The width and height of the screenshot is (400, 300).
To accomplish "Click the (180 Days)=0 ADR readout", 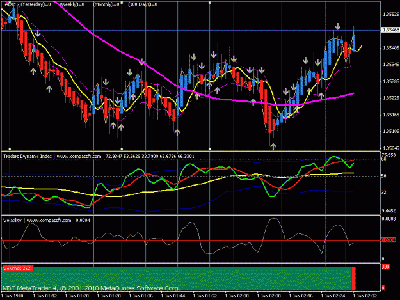I will coord(143,4).
